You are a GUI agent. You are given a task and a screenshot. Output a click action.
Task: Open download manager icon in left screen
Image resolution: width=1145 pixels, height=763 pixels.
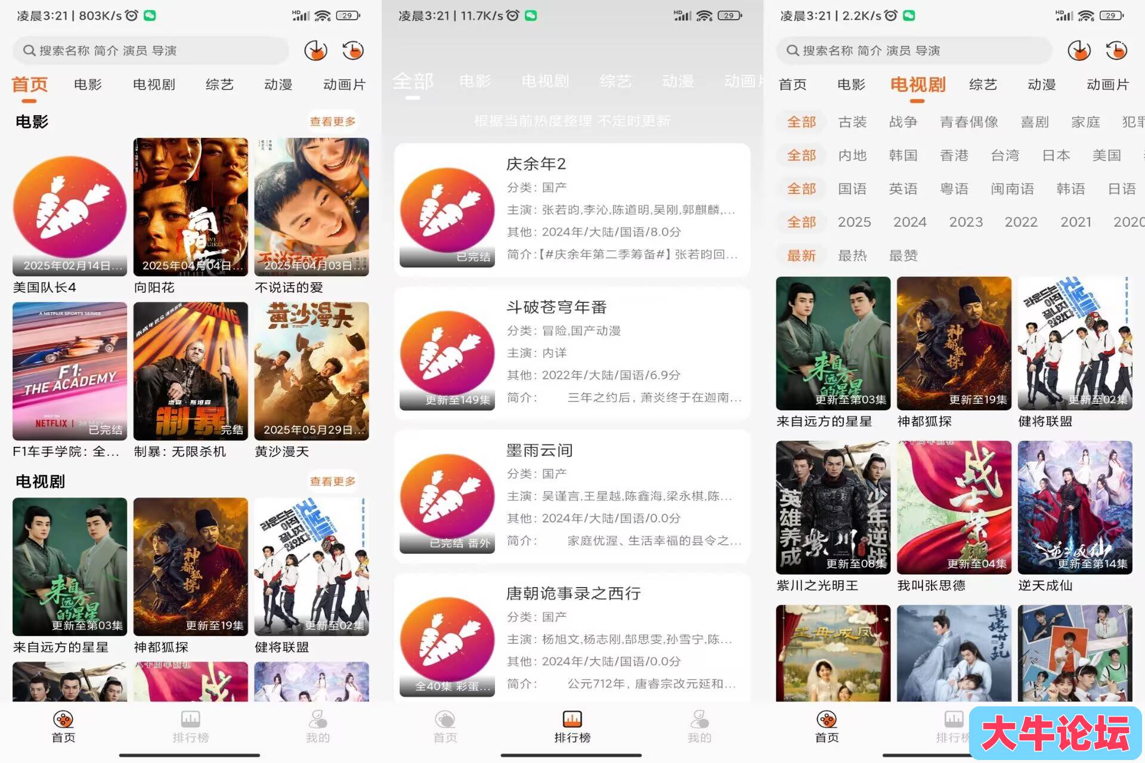click(315, 51)
